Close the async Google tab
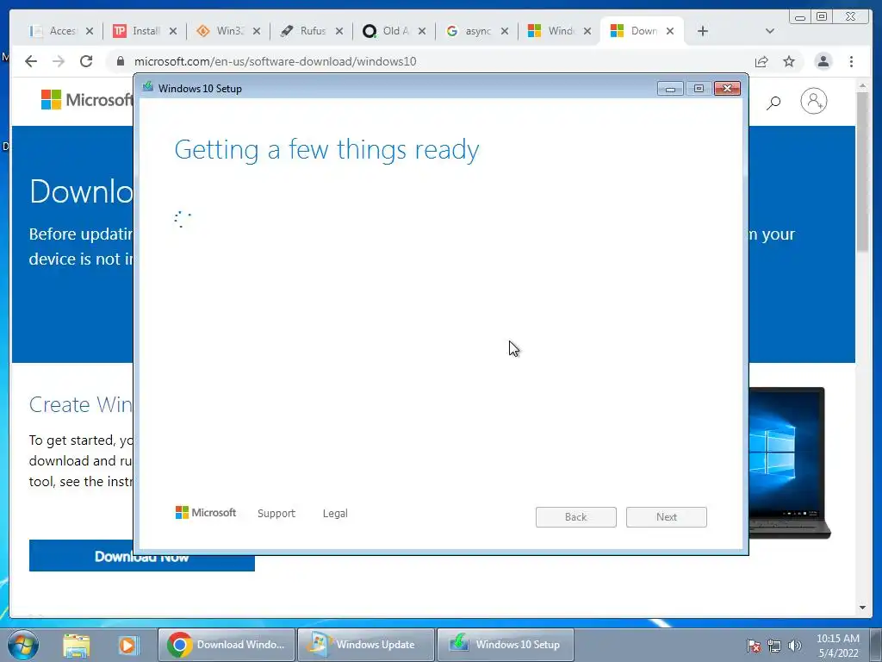The width and height of the screenshot is (882, 662). pyautogui.click(x=505, y=31)
